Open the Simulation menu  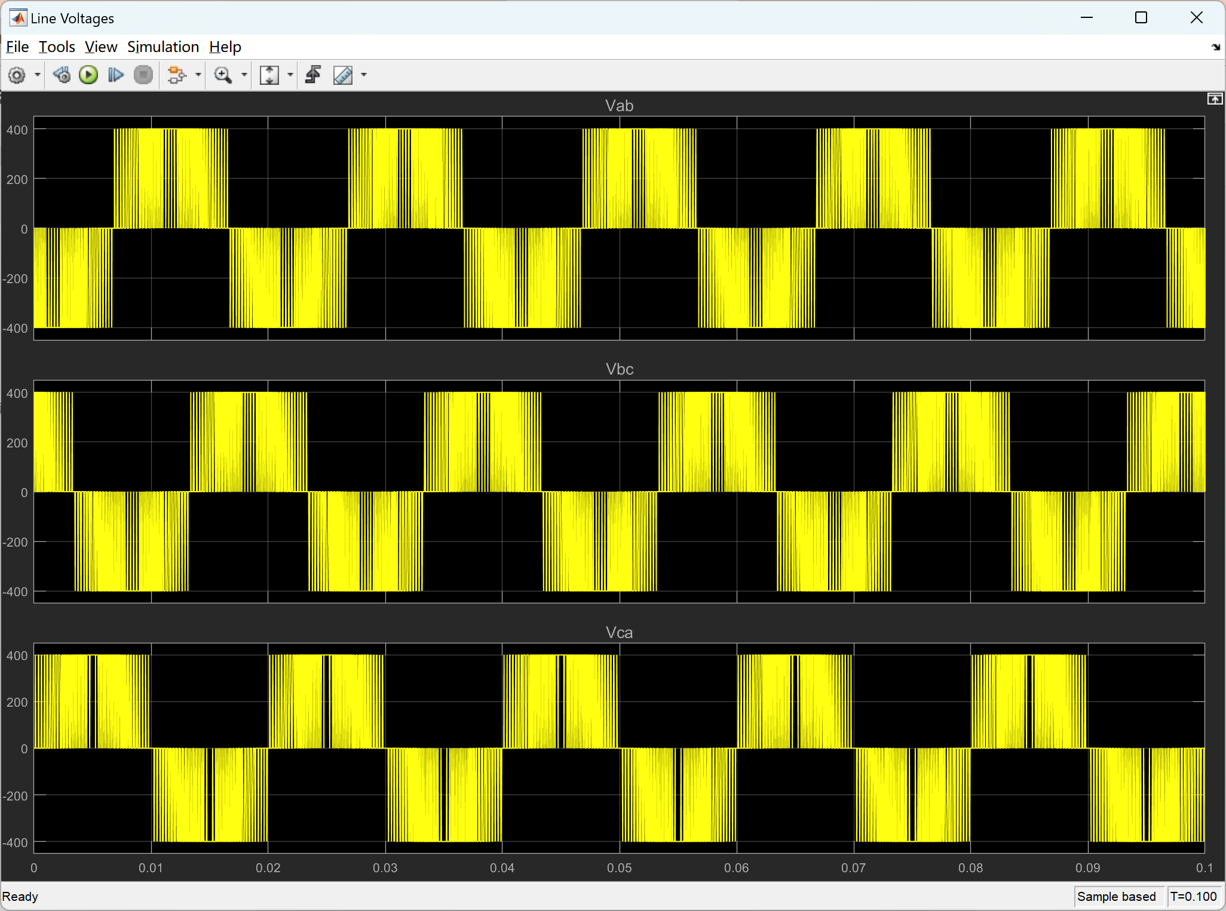coord(163,47)
